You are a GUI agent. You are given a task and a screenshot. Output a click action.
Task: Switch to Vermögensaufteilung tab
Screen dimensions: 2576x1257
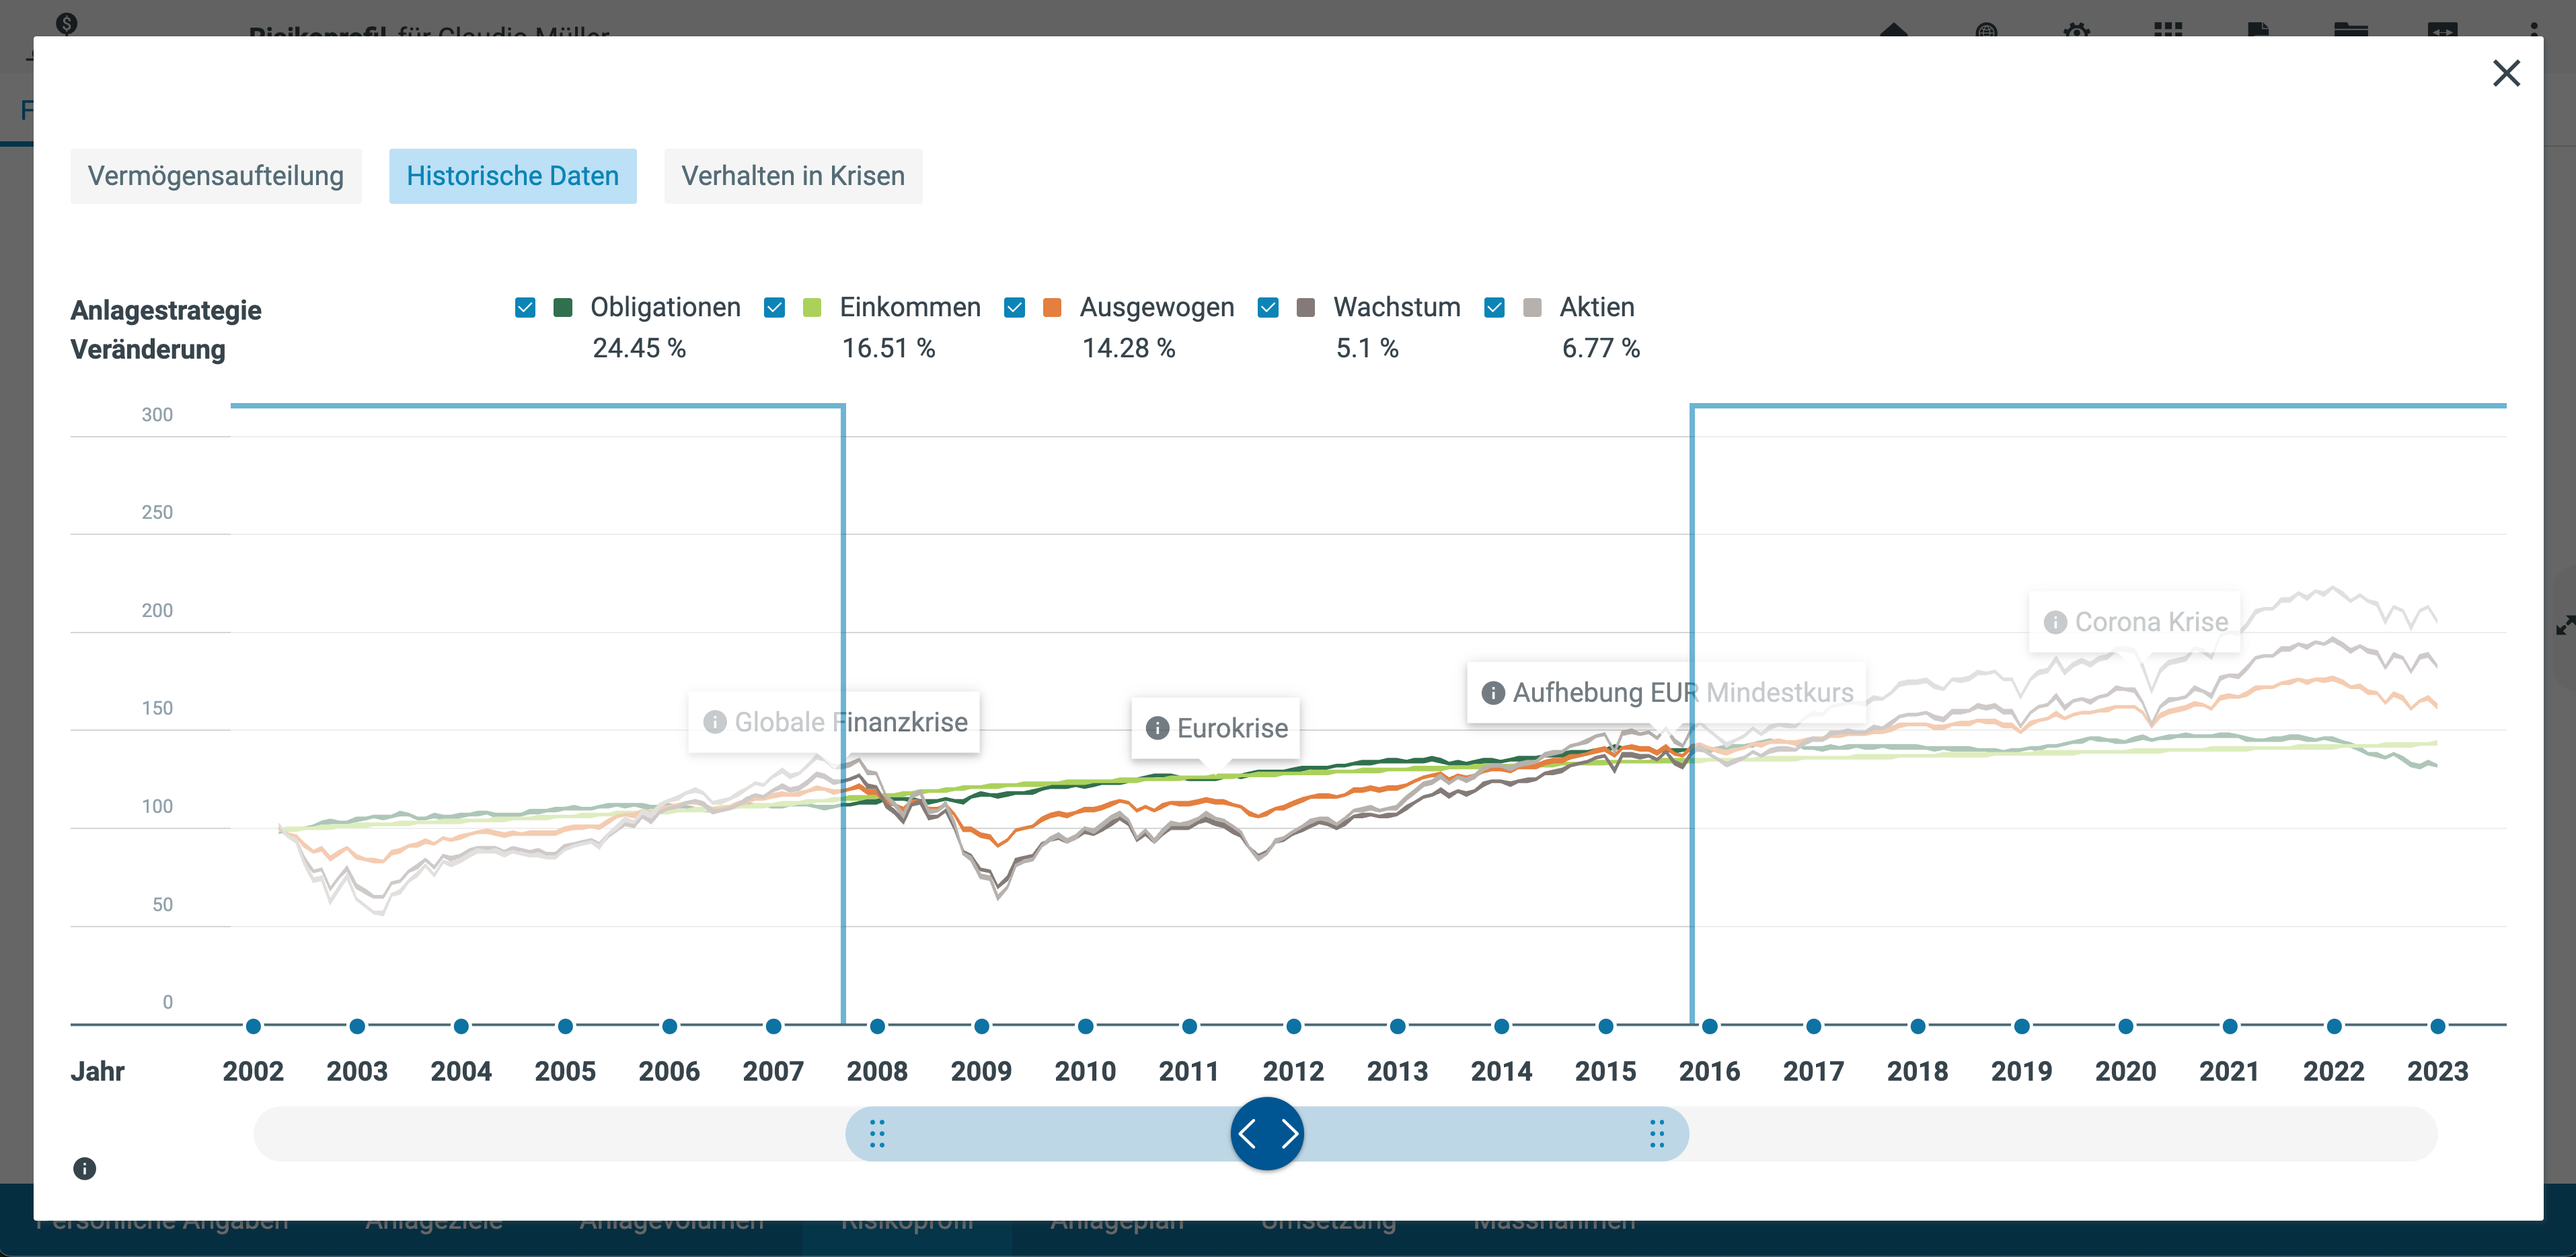215,176
